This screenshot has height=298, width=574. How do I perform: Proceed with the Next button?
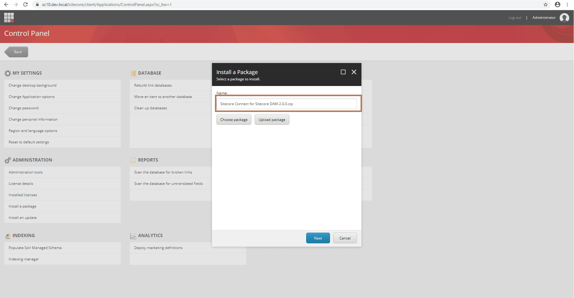pos(318,238)
